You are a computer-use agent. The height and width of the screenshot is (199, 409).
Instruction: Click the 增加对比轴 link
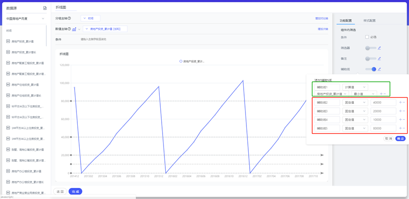321,18
